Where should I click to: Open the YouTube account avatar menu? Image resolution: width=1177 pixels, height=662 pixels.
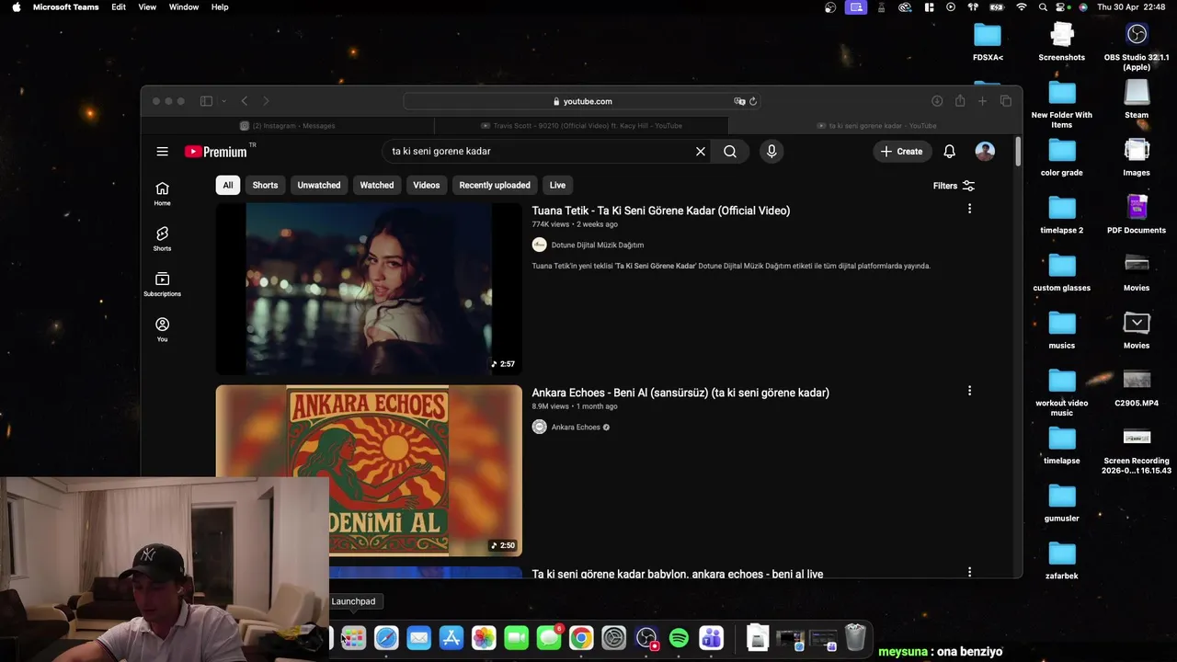coord(985,152)
